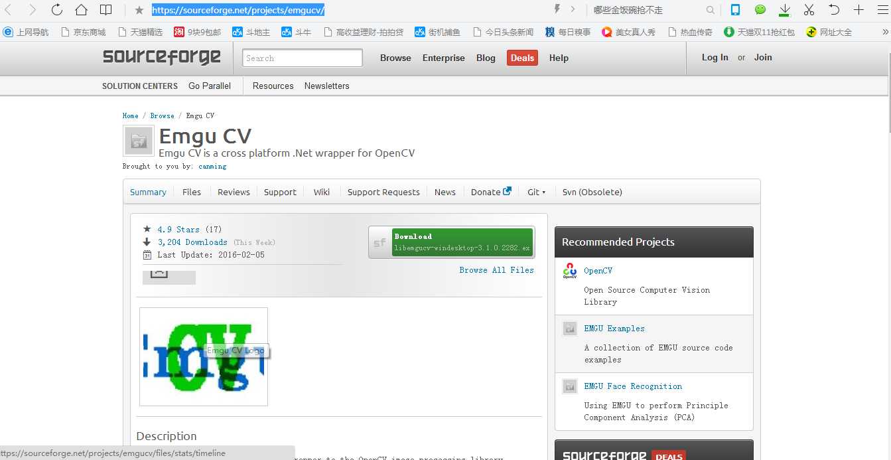Click the Browse All Files link
The width and height of the screenshot is (891, 460).
[497, 270]
